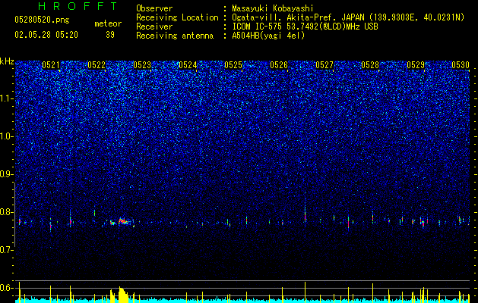Screen dimensions: 478x303
Task: Click the bright meteor echo cluster after 0522
Action: click(x=122, y=222)
